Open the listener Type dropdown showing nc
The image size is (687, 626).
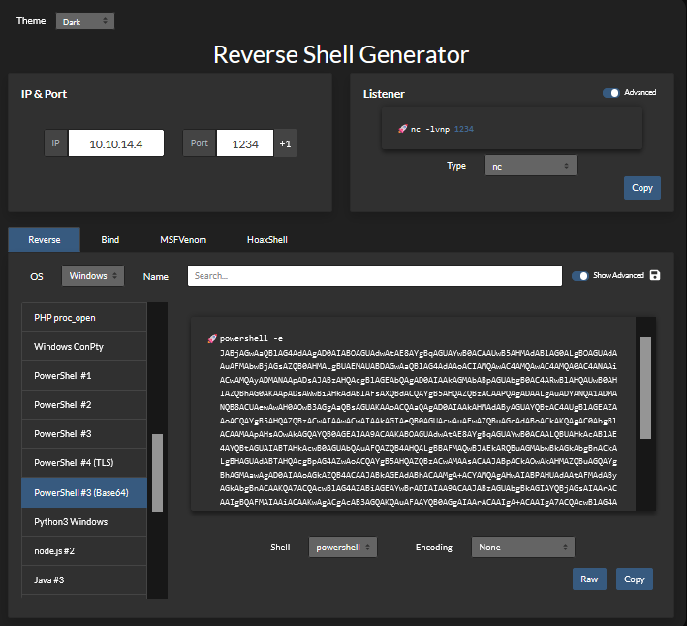click(531, 166)
